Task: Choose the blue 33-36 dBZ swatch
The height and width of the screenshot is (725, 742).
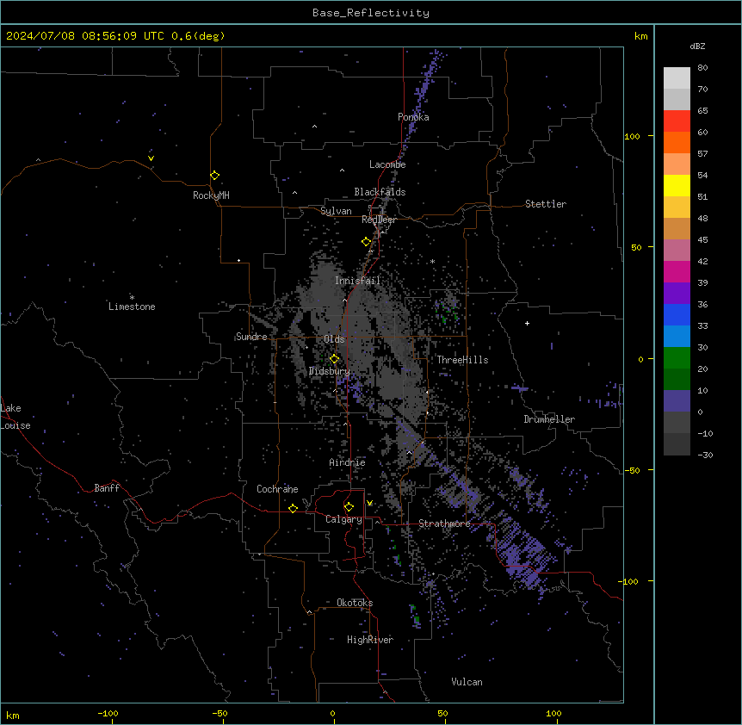Action: click(677, 314)
